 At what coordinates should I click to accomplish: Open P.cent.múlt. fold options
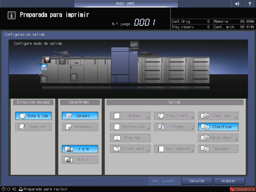pos(130,148)
